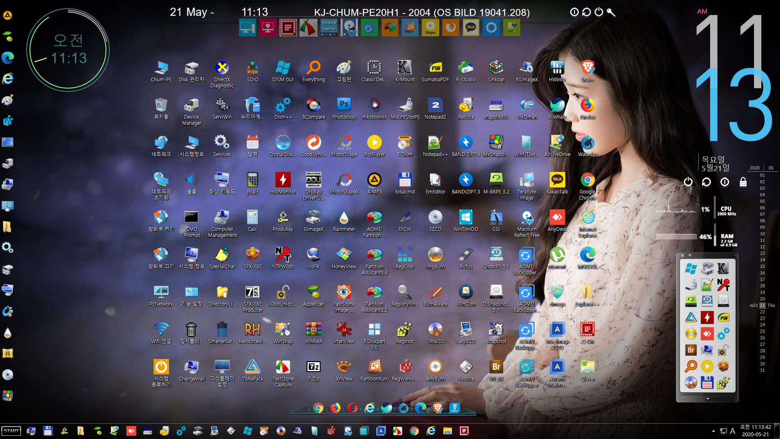
Task: Open EasyBCD desktop shortcut
Action: (466, 333)
